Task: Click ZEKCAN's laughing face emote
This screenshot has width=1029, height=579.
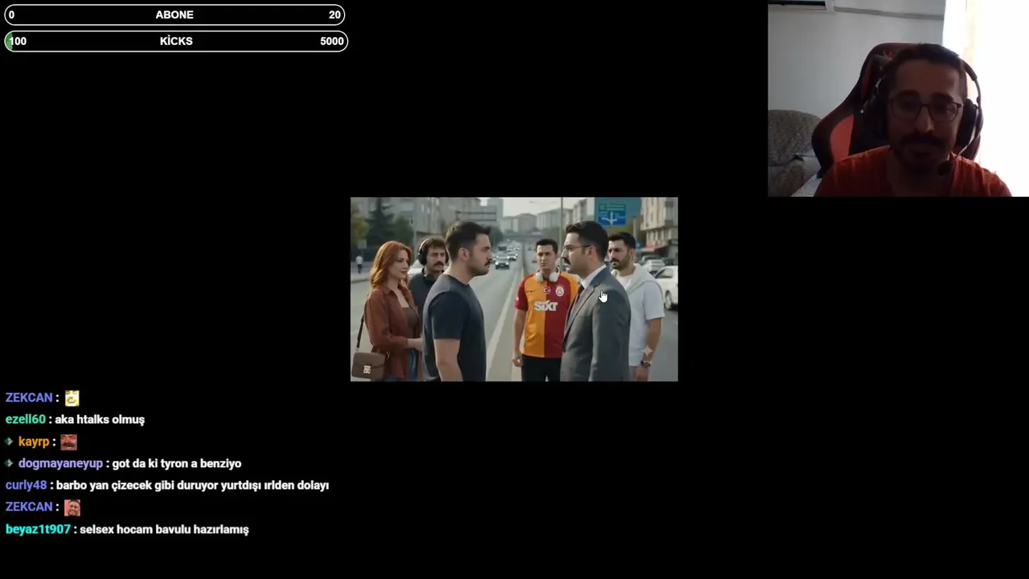Action: pos(72,507)
